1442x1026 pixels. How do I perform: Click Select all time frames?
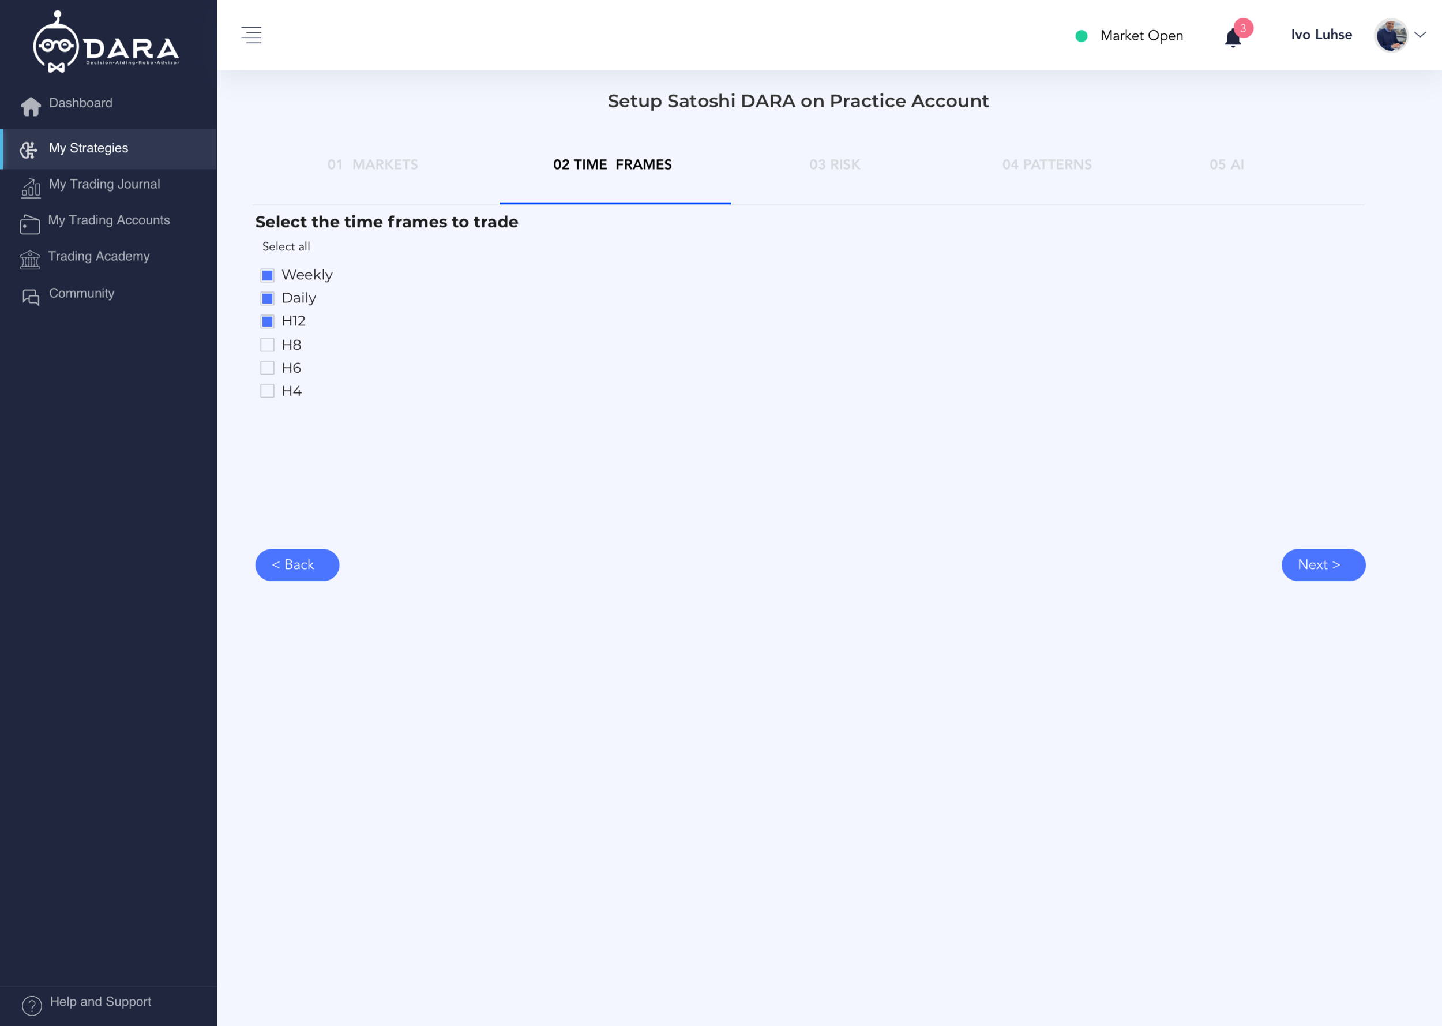pos(286,246)
